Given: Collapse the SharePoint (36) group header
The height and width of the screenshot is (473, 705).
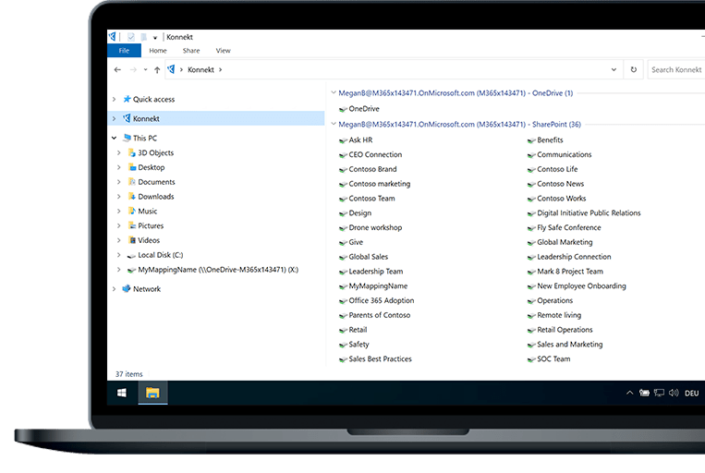Looking at the screenshot, I should [334, 124].
